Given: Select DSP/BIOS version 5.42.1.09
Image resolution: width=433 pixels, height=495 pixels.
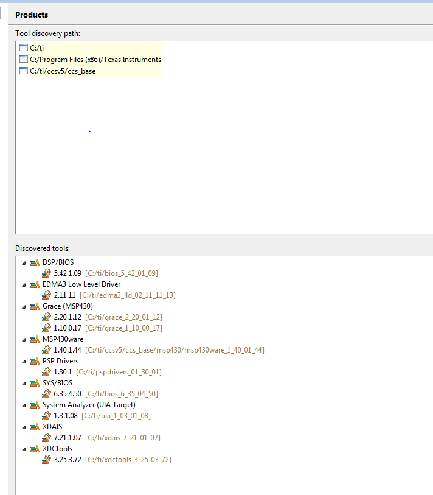Looking at the screenshot, I should click(68, 273).
